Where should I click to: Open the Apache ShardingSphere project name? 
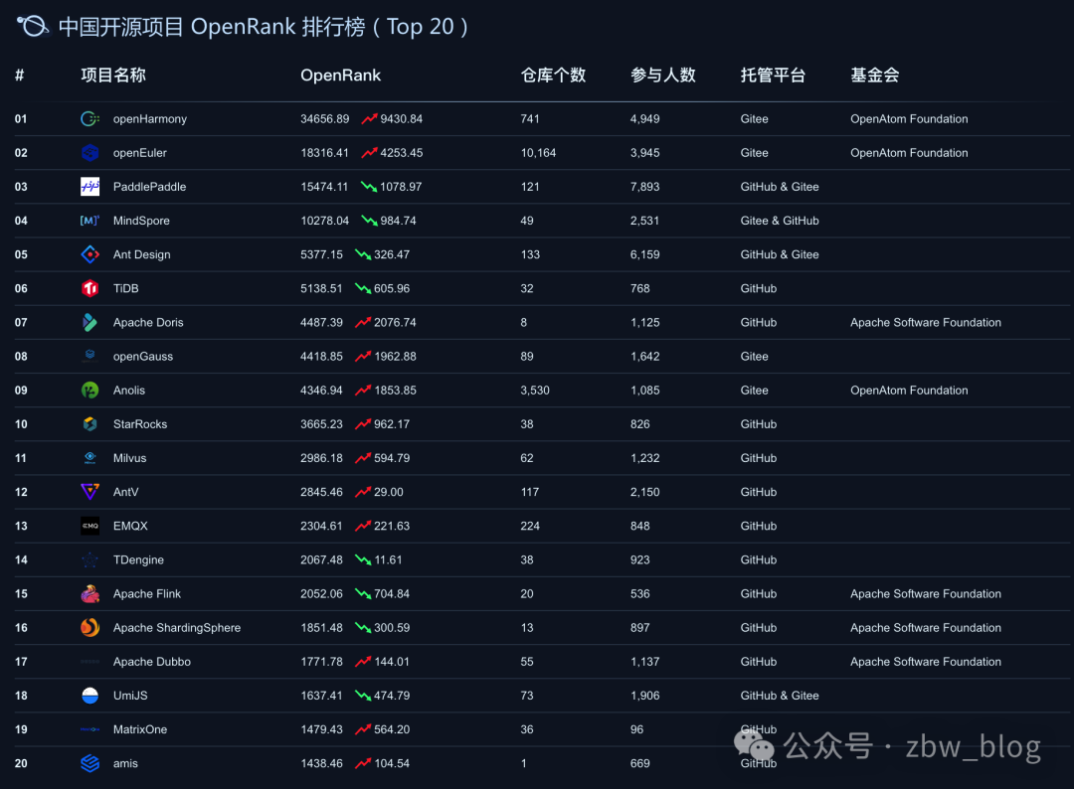177,628
